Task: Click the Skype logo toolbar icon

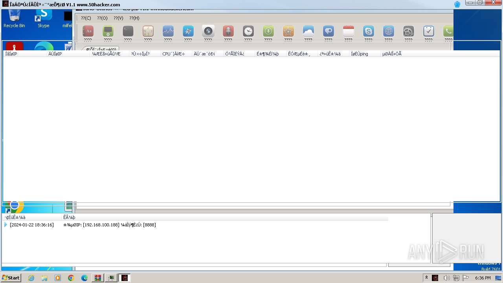Action: 368,31
